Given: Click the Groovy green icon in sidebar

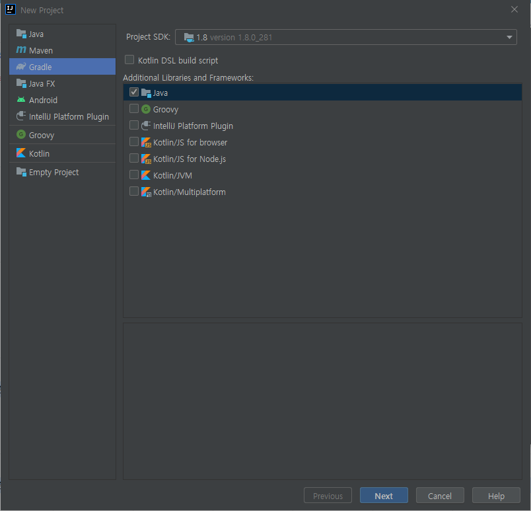Looking at the screenshot, I should tap(21, 135).
